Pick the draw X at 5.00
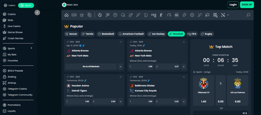This screenshot has height=115, width=261. [220, 90]
